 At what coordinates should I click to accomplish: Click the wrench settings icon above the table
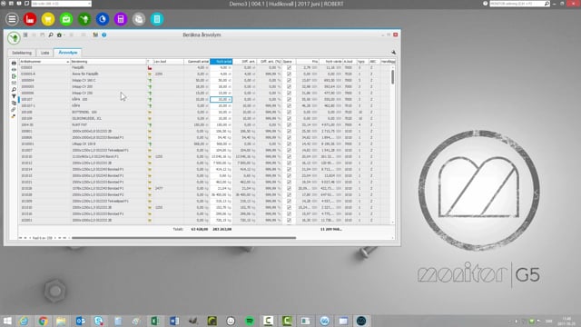click(x=393, y=53)
